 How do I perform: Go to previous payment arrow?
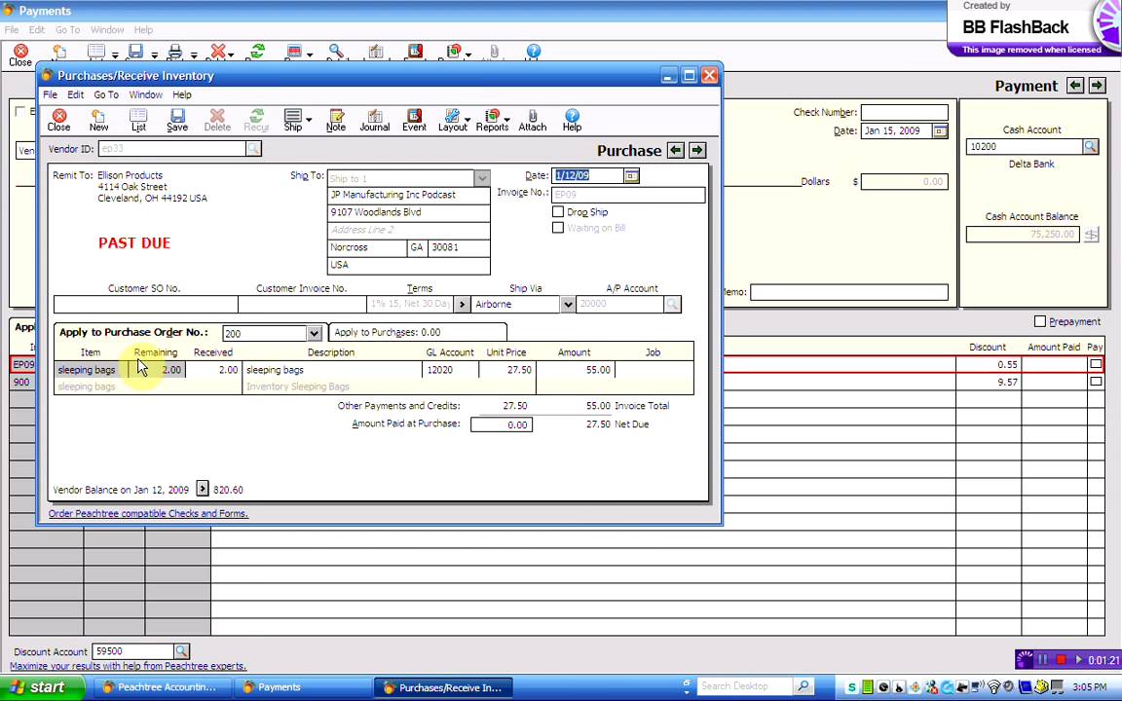tap(1075, 85)
